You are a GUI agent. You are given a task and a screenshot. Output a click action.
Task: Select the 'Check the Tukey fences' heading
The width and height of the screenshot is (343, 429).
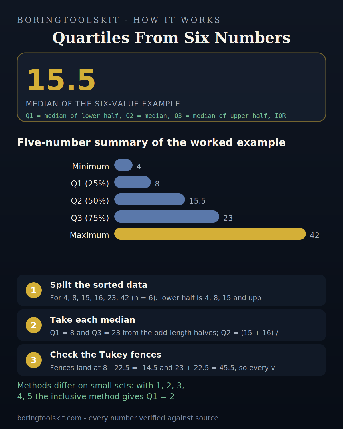(x=106, y=355)
